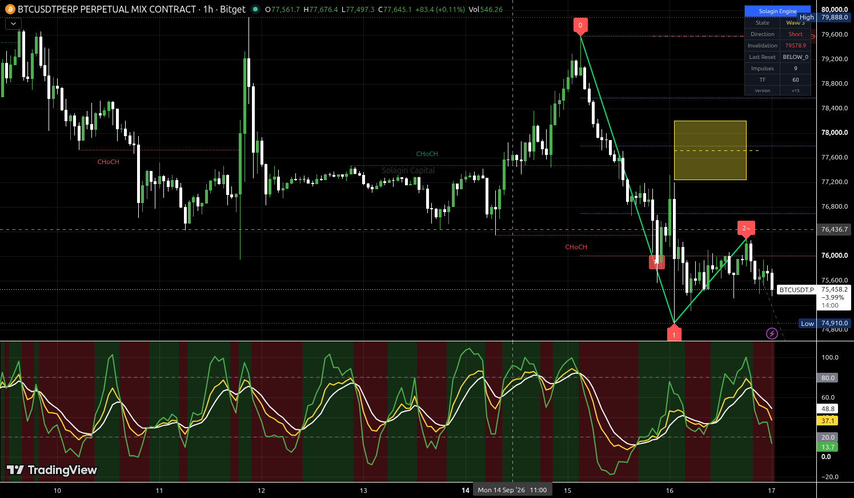
Task: Click the Direction value Short
Action: tap(795, 34)
